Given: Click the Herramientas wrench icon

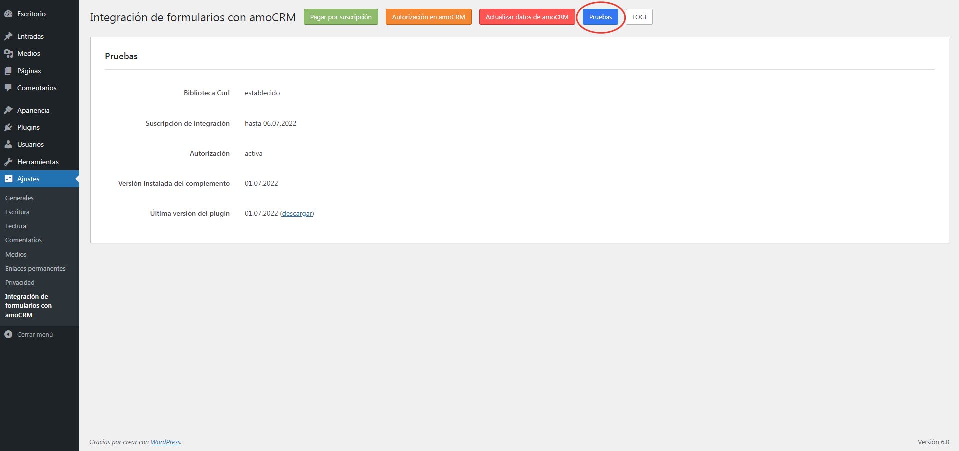Looking at the screenshot, I should [8, 162].
